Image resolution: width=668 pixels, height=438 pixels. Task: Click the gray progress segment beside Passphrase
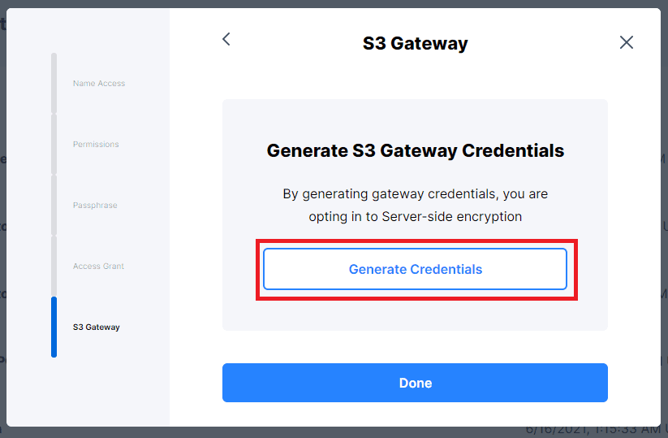tap(54, 205)
